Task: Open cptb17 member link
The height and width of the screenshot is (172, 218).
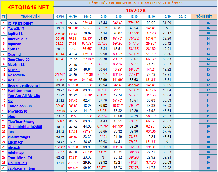Action: point(13,49)
